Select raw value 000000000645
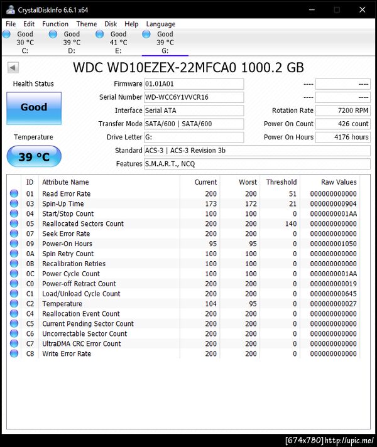377x447 pixels. [334, 294]
